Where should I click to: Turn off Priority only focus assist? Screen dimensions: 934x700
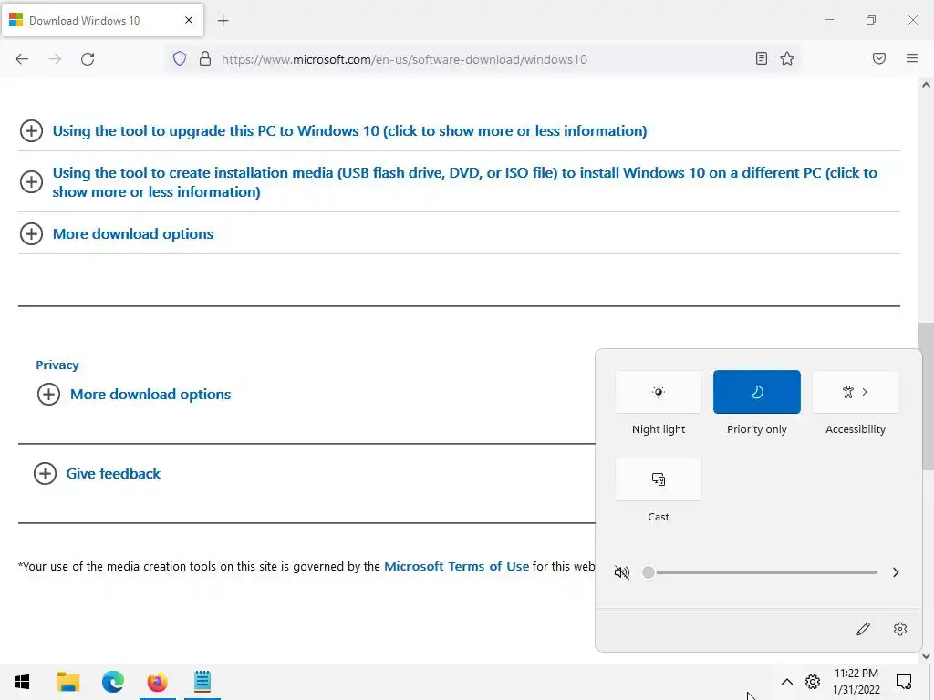(x=756, y=392)
